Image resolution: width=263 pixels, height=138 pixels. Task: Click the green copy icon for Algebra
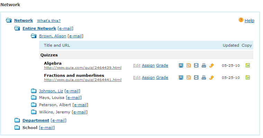[x=247, y=65]
